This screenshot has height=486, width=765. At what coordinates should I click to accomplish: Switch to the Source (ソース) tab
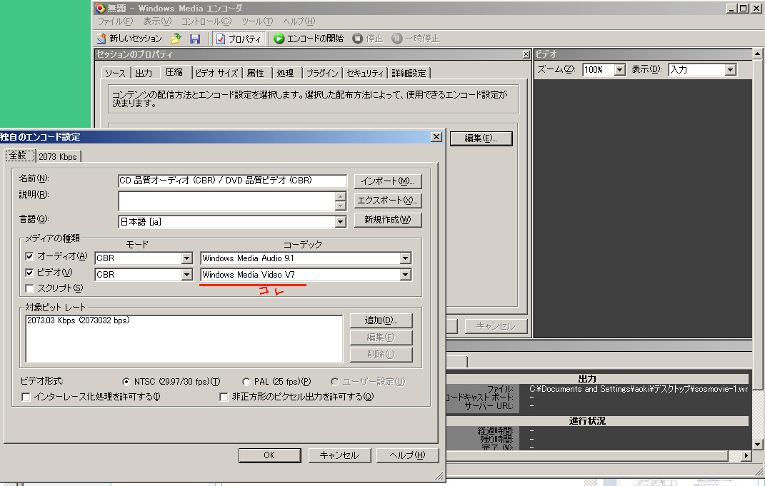(116, 73)
